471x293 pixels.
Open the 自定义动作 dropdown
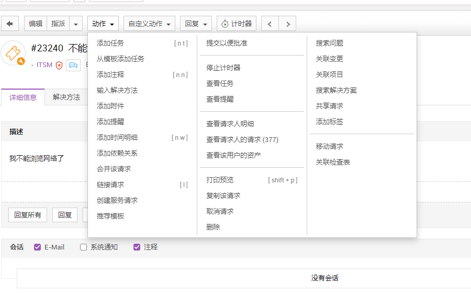151,24
